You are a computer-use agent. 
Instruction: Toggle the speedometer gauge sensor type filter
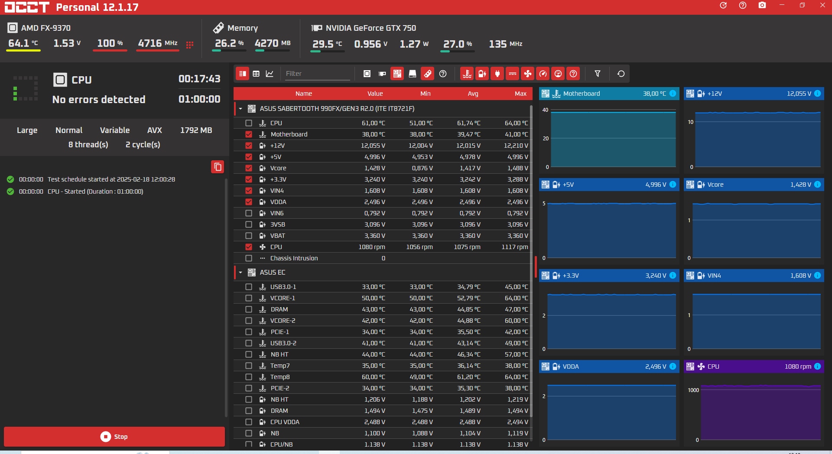pos(543,74)
